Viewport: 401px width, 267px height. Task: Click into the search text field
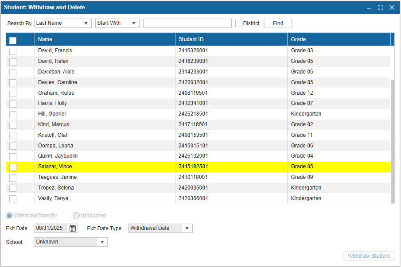187,23
